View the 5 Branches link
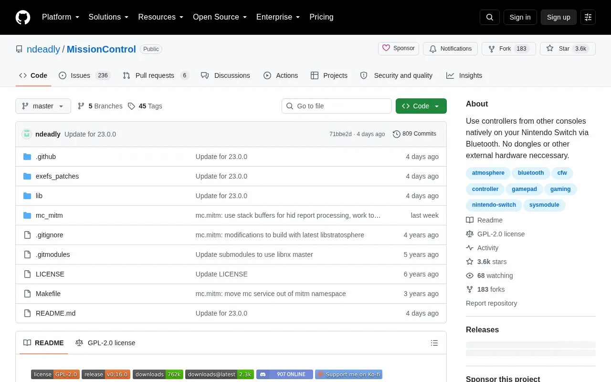611x382 pixels. pyautogui.click(x=100, y=106)
